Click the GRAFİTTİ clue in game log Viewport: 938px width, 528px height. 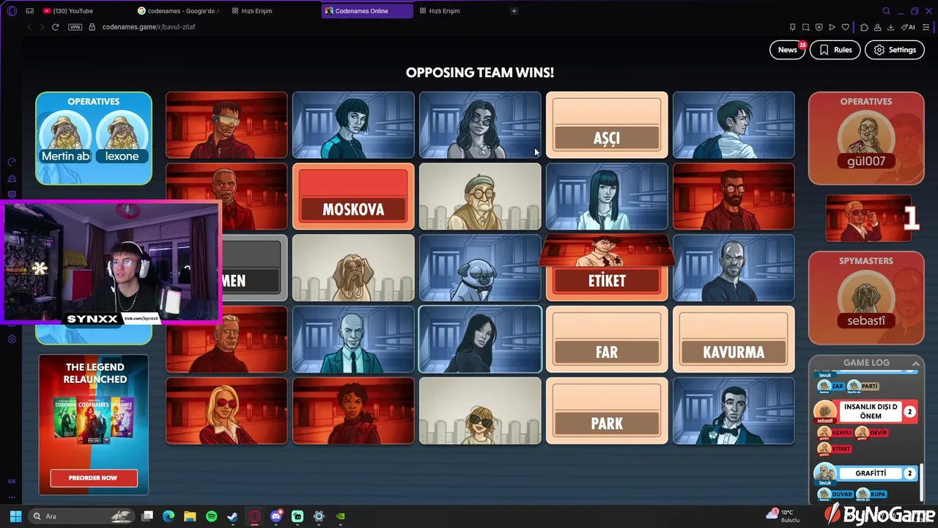(871, 473)
